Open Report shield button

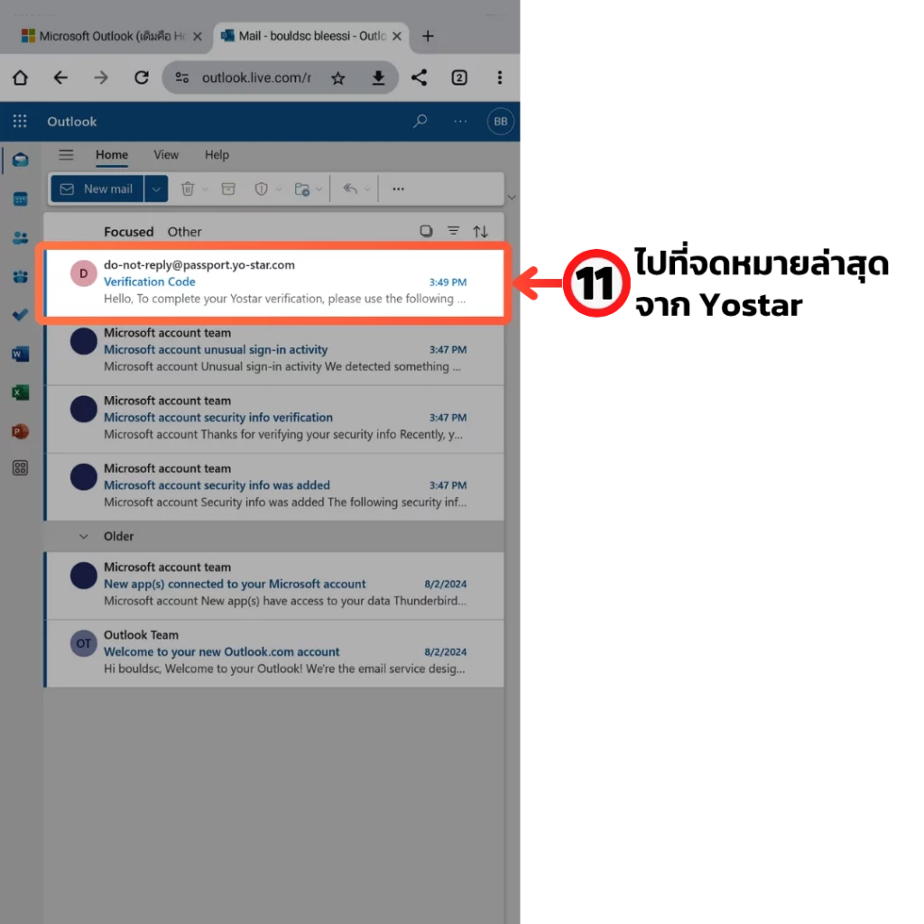pyautogui.click(x=261, y=189)
